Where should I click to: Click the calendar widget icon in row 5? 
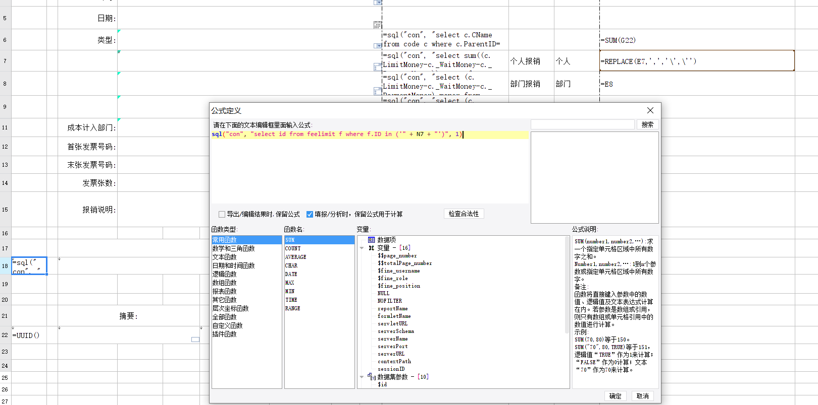pyautogui.click(x=378, y=25)
